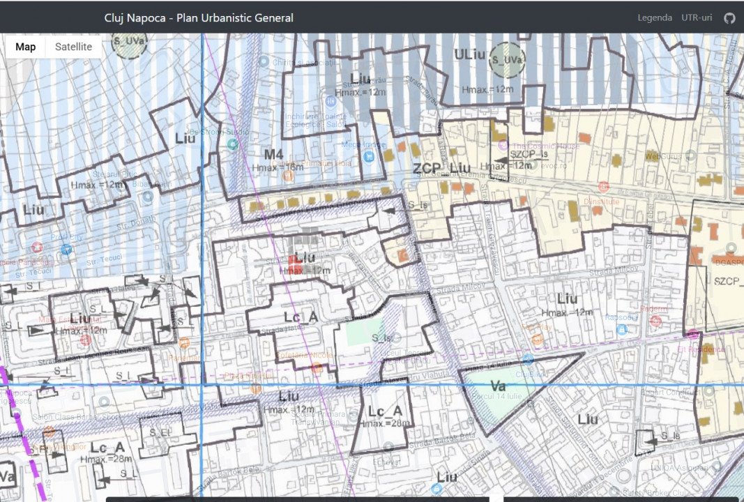
Task: Click the Be Strong Studio map marker
Action: [x=232, y=143]
